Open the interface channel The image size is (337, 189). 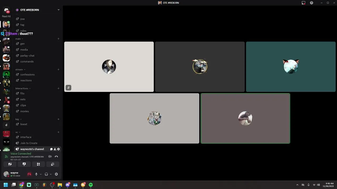pyautogui.click(x=38, y=137)
